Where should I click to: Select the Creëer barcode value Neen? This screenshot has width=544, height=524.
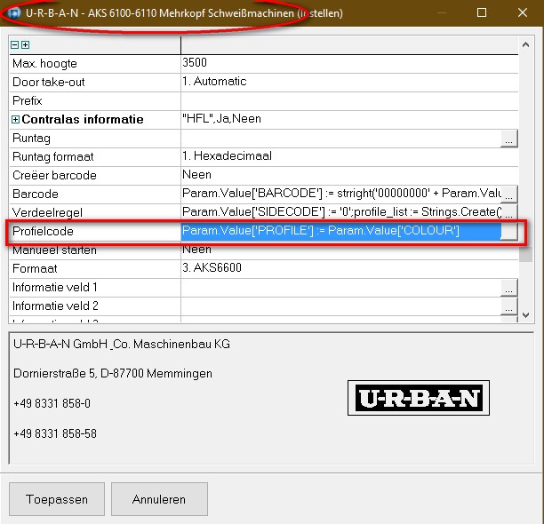coord(196,175)
